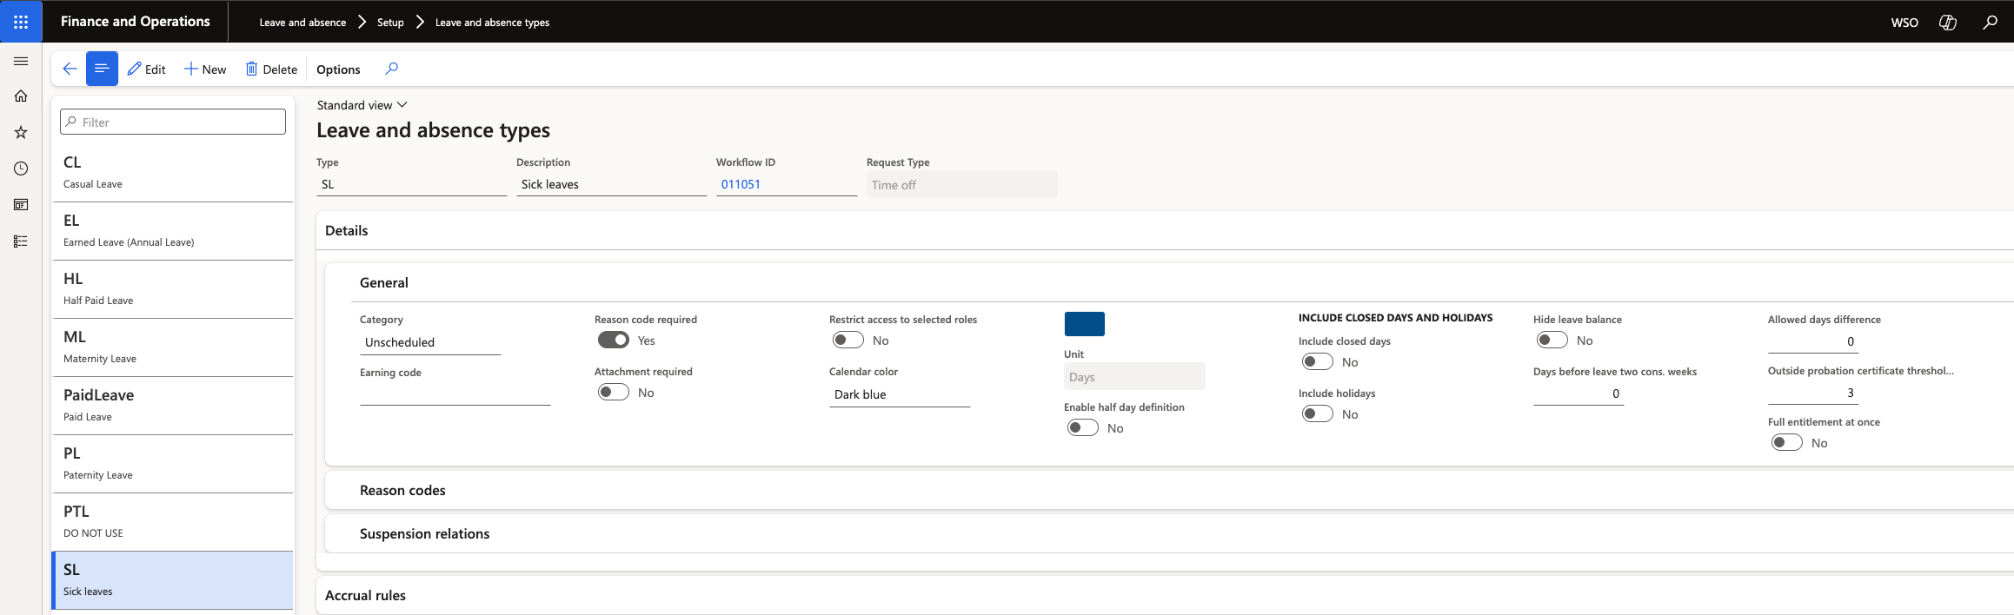Open Workspaces icon in sidebar
Image resolution: width=2014 pixels, height=615 pixels.
tap(21, 205)
